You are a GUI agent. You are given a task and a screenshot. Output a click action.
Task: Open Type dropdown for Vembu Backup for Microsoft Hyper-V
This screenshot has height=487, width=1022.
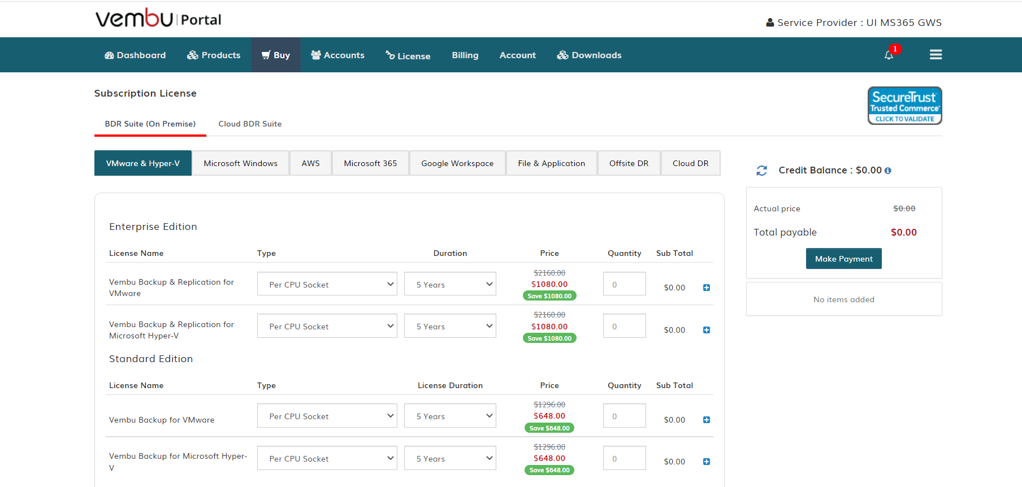[327, 458]
